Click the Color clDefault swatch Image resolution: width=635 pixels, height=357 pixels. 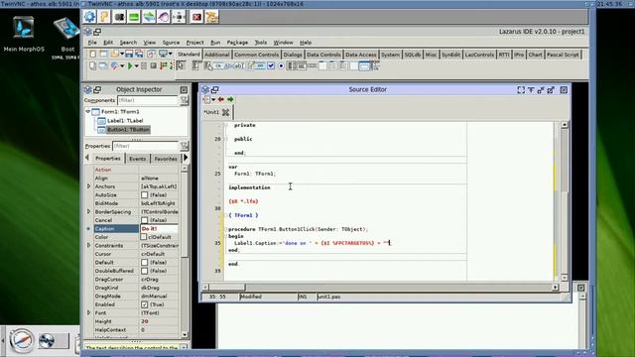pyautogui.click(x=143, y=237)
